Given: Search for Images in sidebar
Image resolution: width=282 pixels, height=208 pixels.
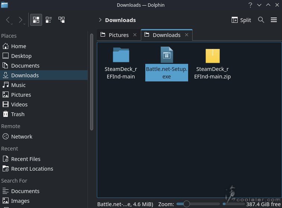Looking at the screenshot, I should 44,201.
